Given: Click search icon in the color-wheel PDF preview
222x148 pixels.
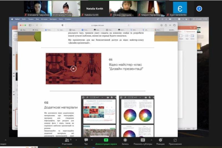Looking at the screenshot, I should point(125,97).
